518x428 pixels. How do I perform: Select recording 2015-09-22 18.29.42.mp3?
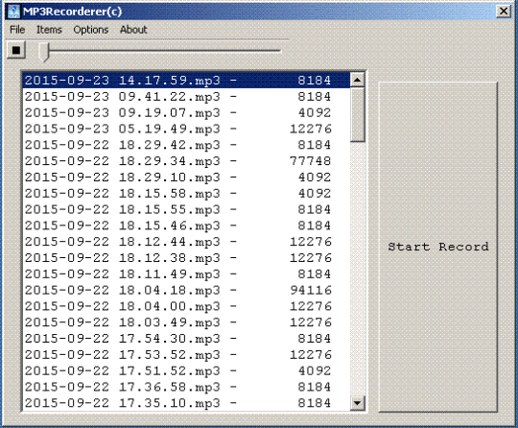[187, 145]
